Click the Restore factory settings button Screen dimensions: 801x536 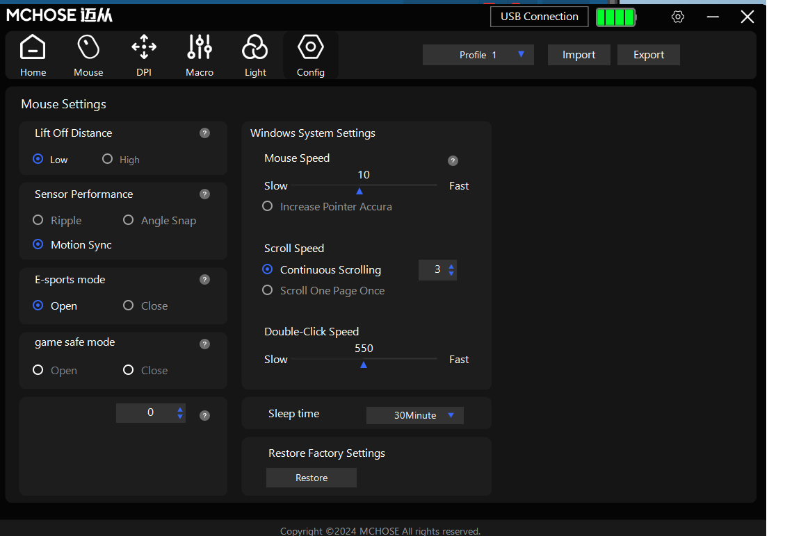tap(311, 478)
